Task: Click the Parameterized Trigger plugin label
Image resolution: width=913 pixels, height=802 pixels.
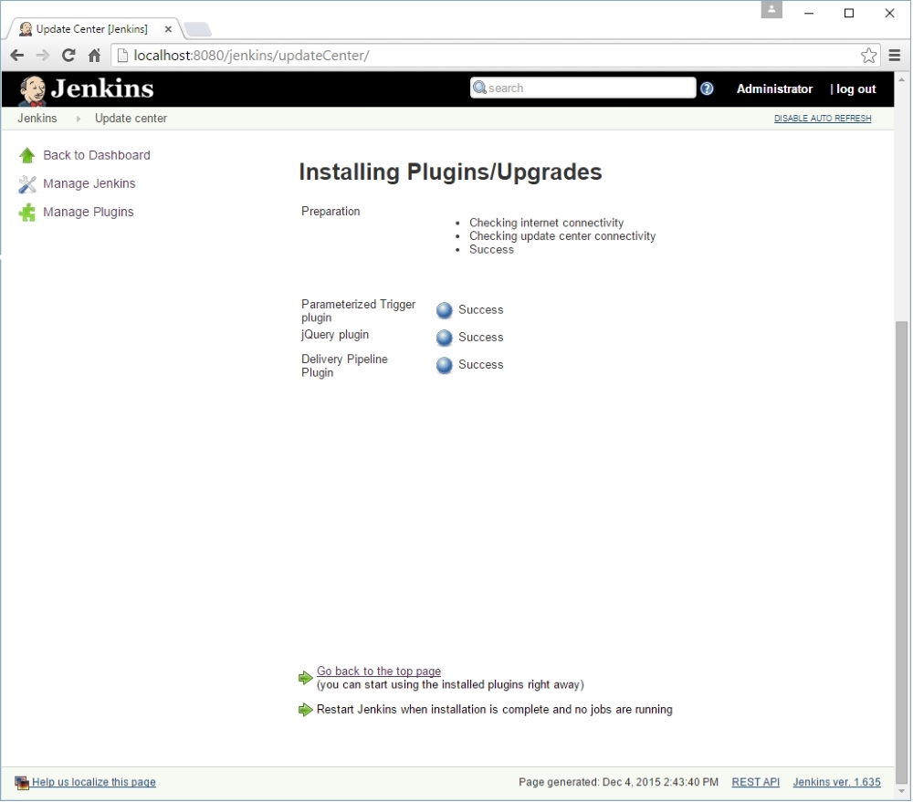Action: [359, 311]
